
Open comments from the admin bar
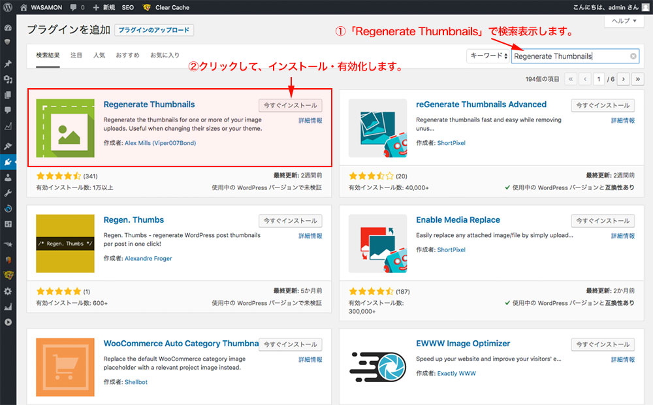click(x=77, y=7)
